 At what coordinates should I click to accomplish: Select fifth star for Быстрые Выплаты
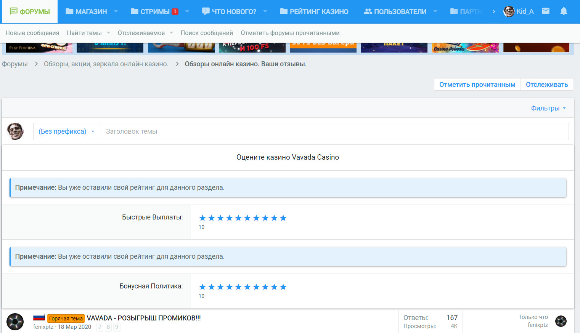coord(238,218)
